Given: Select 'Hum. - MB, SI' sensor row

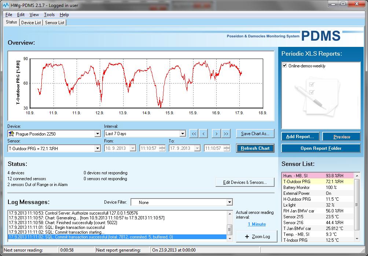Looking at the screenshot, I should tap(318, 175).
